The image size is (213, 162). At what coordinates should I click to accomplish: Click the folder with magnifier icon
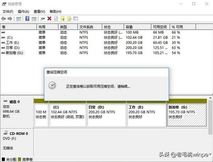(69, 18)
